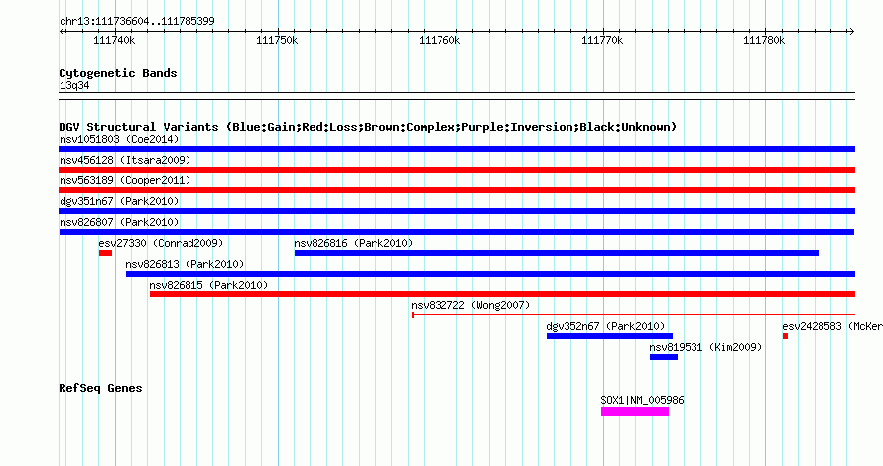The image size is (883, 466).
Task: Open the nsv826807 (Park2010) label
Action: click(x=119, y=222)
